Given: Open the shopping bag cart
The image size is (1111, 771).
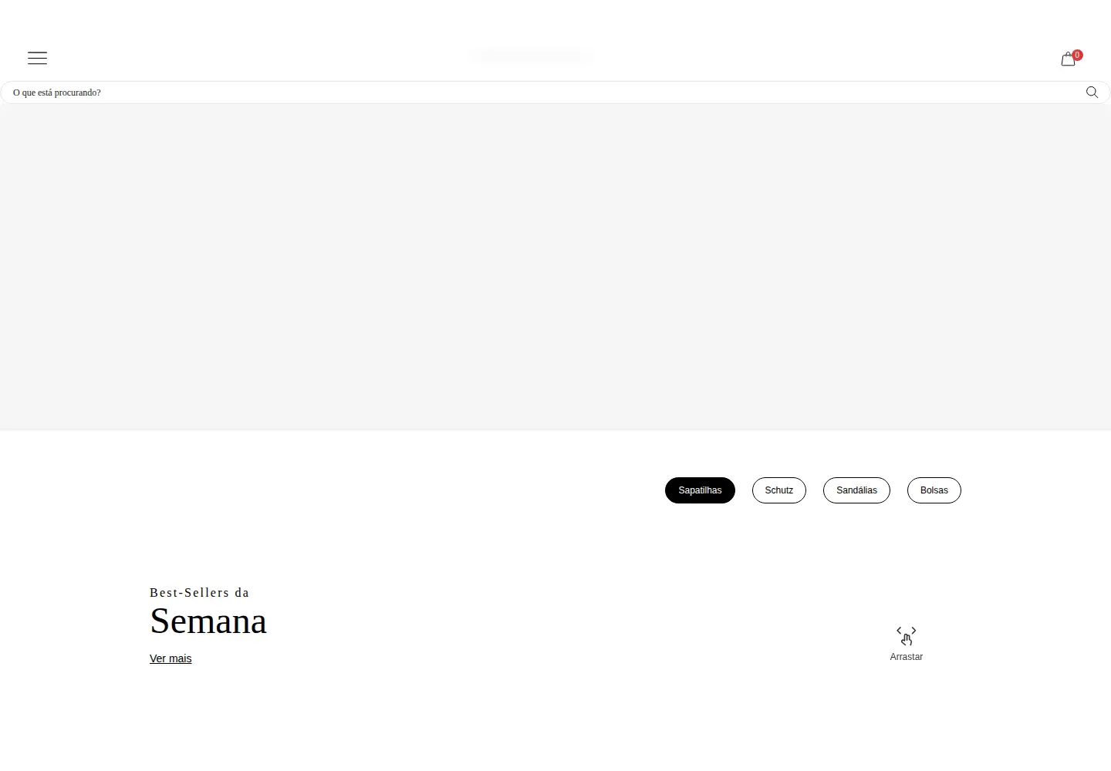Looking at the screenshot, I should 1068,59.
